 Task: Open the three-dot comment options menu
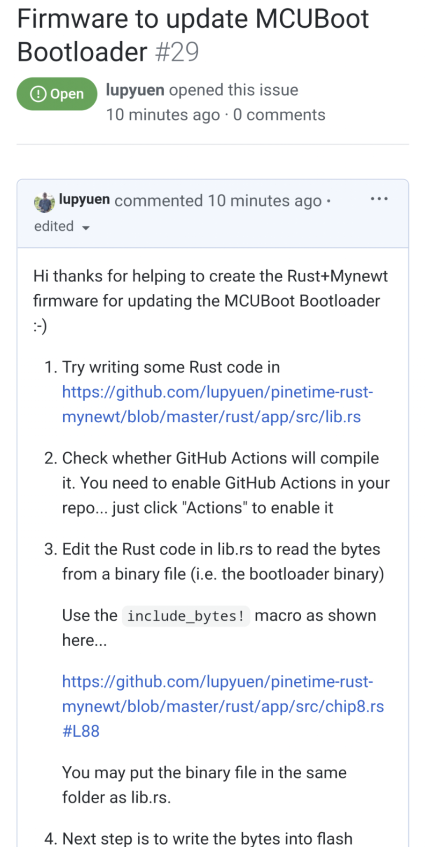point(379,199)
